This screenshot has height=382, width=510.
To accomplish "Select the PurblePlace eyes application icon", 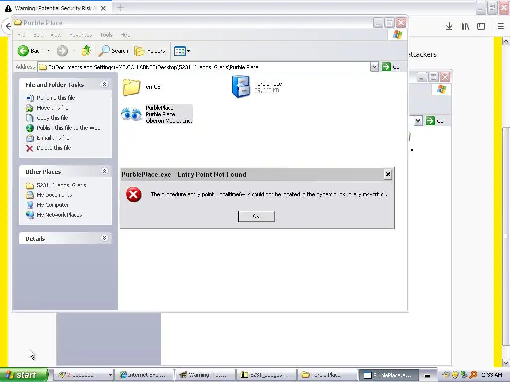I will [x=131, y=114].
